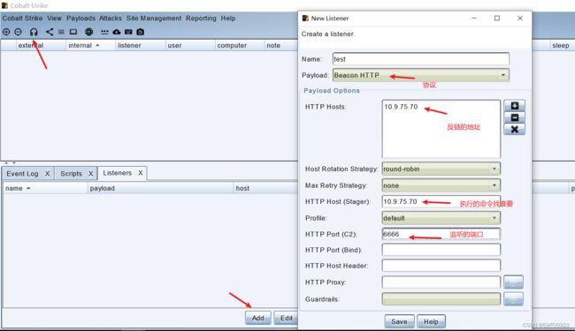Screen dimensions: 575x331
Task: Switch to the Event Log tab
Action: [22, 173]
